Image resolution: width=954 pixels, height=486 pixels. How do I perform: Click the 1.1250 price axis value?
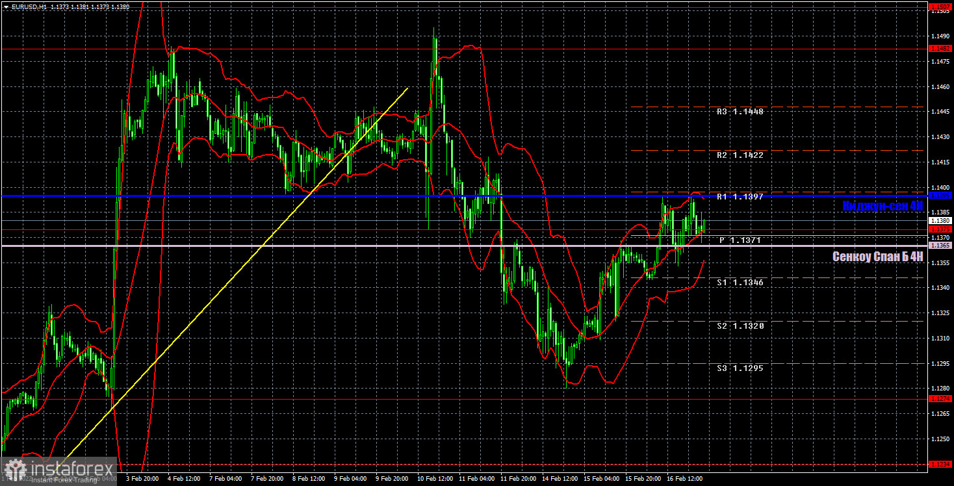(940, 439)
